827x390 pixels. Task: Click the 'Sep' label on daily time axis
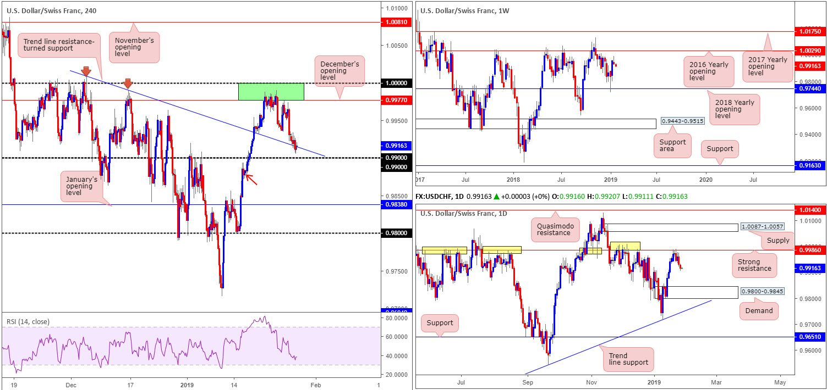click(x=528, y=381)
